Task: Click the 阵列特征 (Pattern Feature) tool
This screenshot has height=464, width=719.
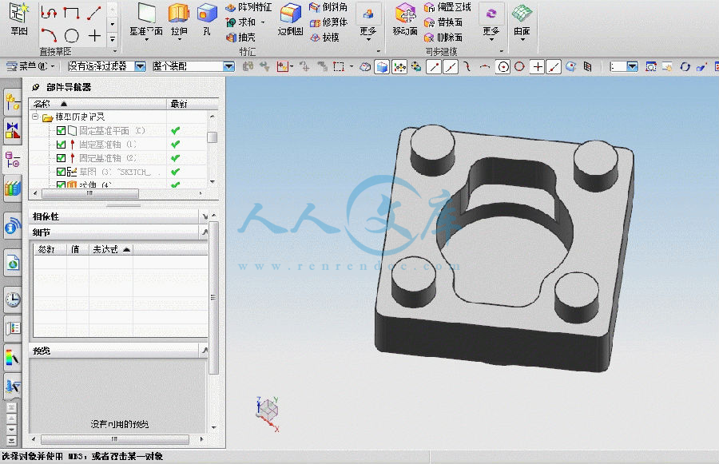Action: click(x=248, y=7)
